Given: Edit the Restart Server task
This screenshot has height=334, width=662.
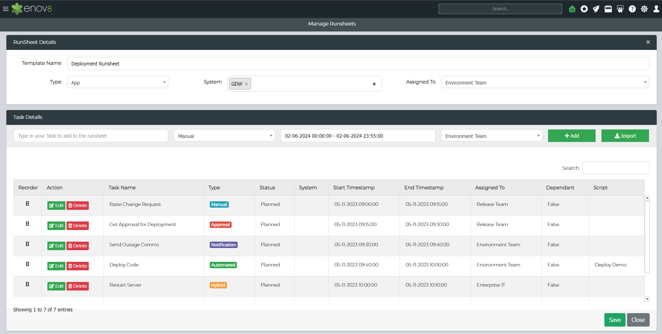Looking at the screenshot, I should point(56,286).
